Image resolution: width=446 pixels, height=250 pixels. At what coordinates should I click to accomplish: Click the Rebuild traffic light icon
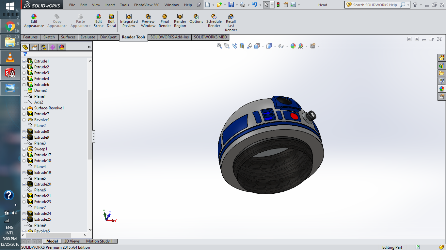[278, 5]
